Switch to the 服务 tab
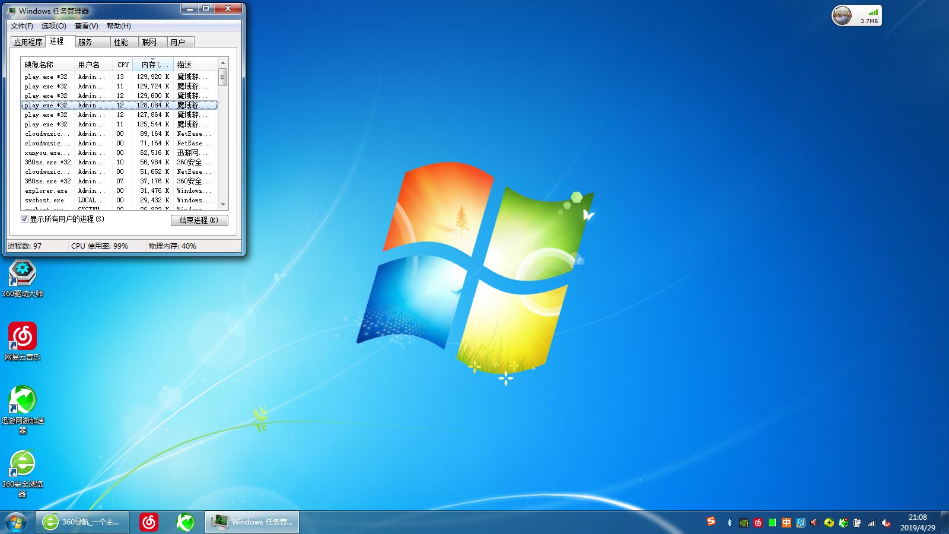949x534 pixels. click(93, 42)
